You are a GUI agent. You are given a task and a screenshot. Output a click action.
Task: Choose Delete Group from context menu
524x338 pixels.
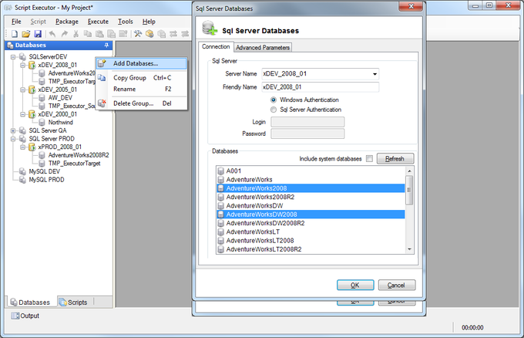click(x=133, y=103)
